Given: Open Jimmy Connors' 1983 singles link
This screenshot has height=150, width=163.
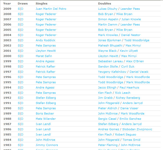Looking at the screenshot, I should (x=47, y=145).
